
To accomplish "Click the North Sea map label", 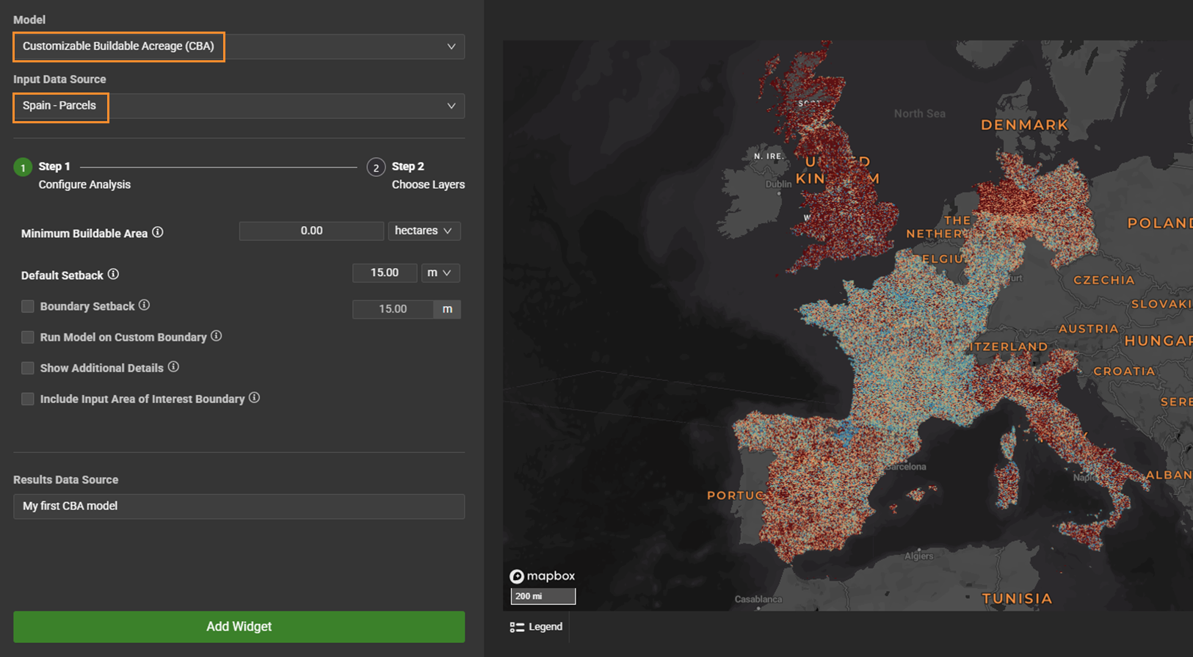I will [x=919, y=113].
